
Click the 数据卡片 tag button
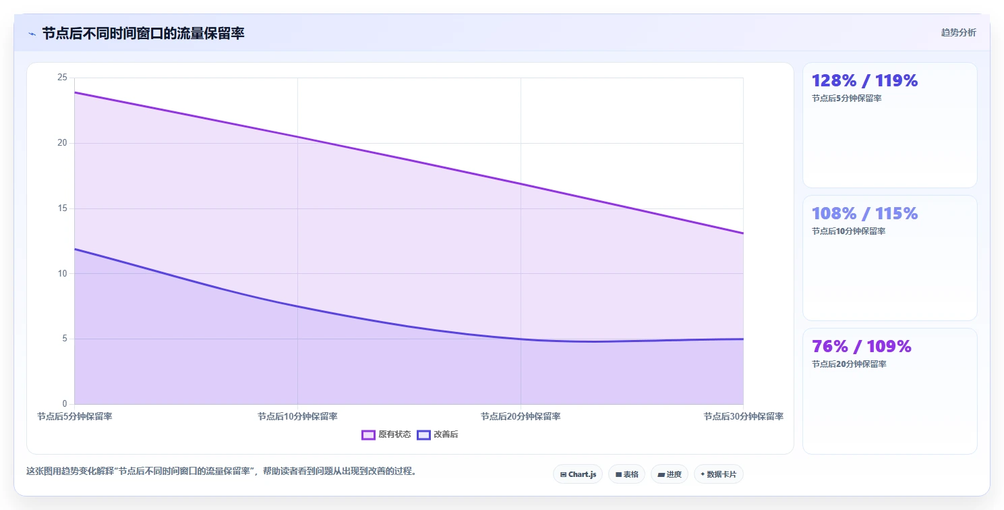[719, 474]
